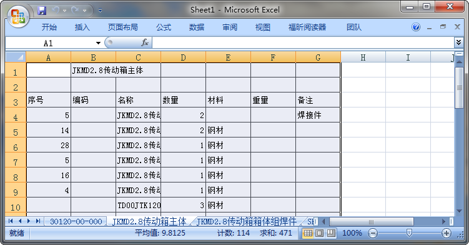Zoom out with the minus button
Viewport: 469px width, 245px height.
pos(373,233)
